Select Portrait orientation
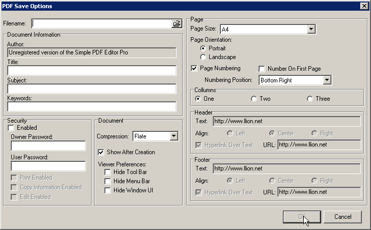 pos(203,48)
